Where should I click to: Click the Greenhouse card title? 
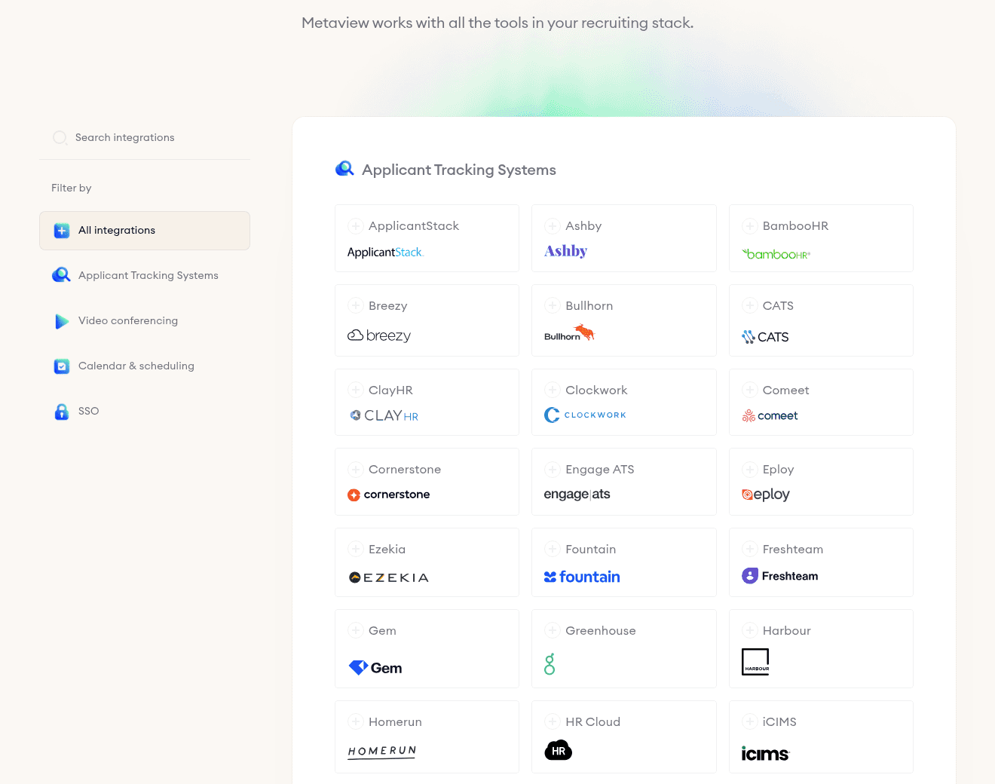pyautogui.click(x=601, y=631)
